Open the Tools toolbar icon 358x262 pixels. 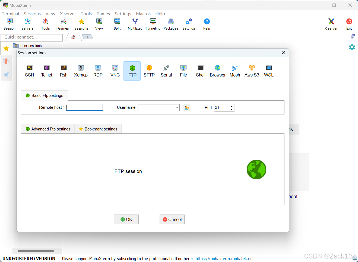tap(45, 24)
